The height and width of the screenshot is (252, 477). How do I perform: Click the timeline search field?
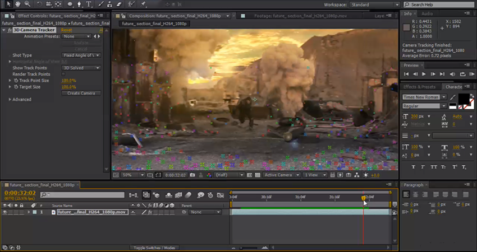[x=82, y=195]
